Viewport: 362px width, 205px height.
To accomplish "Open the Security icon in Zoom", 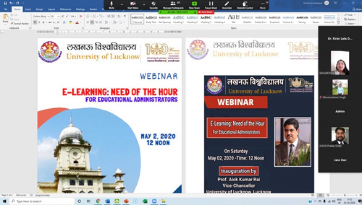I will pos(153,4).
